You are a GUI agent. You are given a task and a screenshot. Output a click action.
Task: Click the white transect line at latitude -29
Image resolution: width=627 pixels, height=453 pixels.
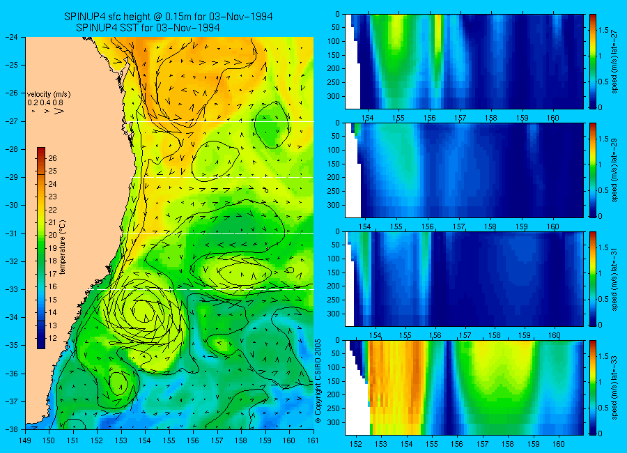click(x=223, y=177)
